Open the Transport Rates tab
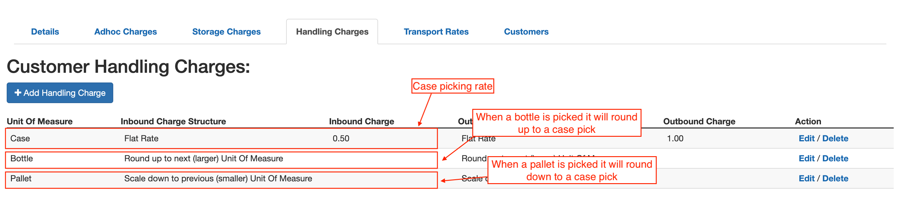 pyautogui.click(x=436, y=31)
